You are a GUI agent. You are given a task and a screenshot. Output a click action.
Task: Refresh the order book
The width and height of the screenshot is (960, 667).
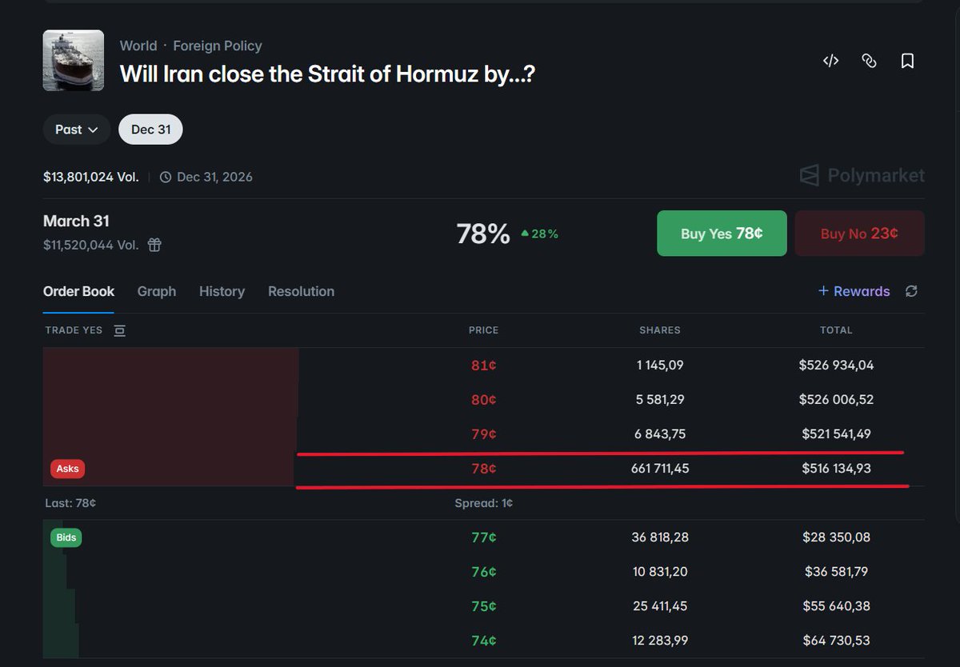coord(911,291)
